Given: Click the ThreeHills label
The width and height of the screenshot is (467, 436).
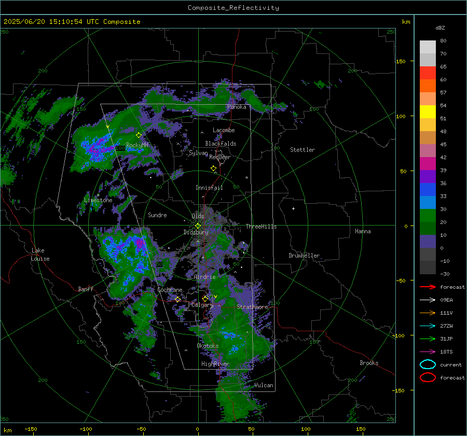Looking at the screenshot, I should pos(261,227).
